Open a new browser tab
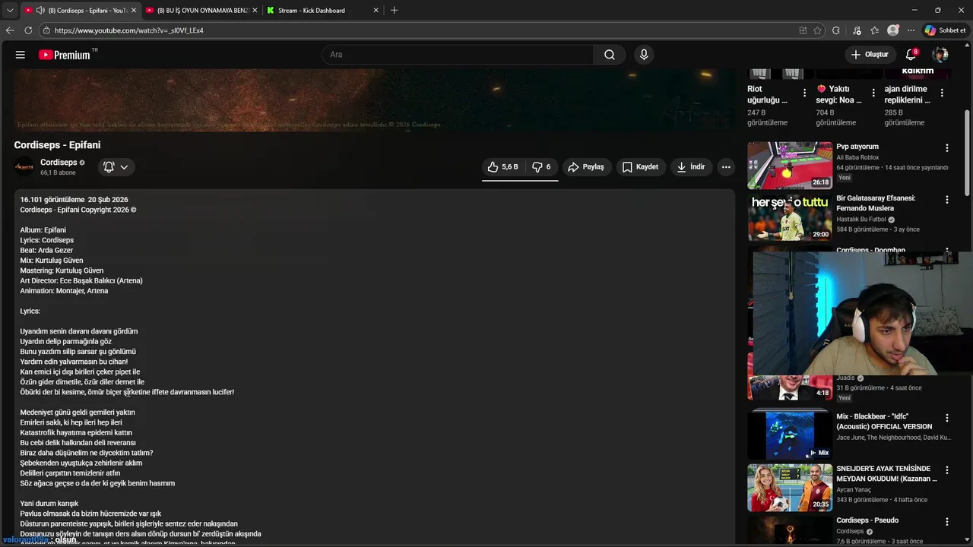Image resolution: width=973 pixels, height=547 pixels. [x=394, y=11]
